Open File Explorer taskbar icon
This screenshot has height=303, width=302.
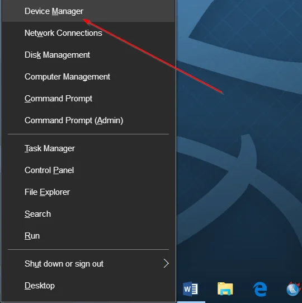point(225,288)
